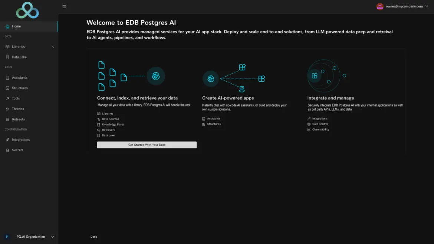Open Assistants in the sidebar
Screen dimensions: 434x244
pyautogui.click(x=29, y=78)
